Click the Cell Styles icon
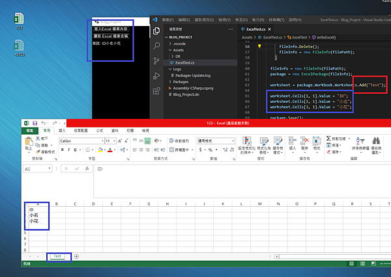This screenshot has height=277, width=391. click(278, 141)
